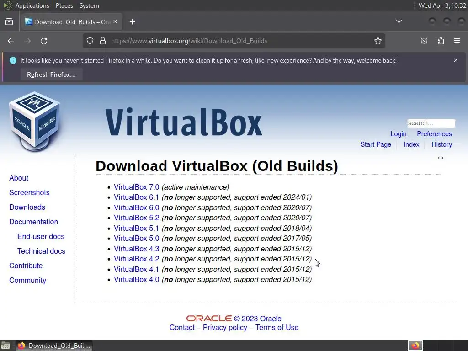The image size is (468, 351).
Task: Open the VirtualBox 7.0 link
Action: pyautogui.click(x=136, y=187)
